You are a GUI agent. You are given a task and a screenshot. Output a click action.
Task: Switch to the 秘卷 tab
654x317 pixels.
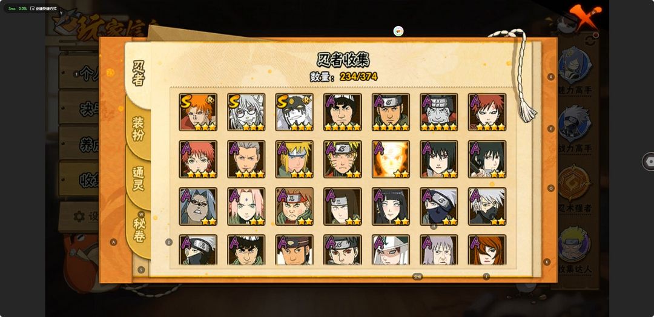coord(139,229)
